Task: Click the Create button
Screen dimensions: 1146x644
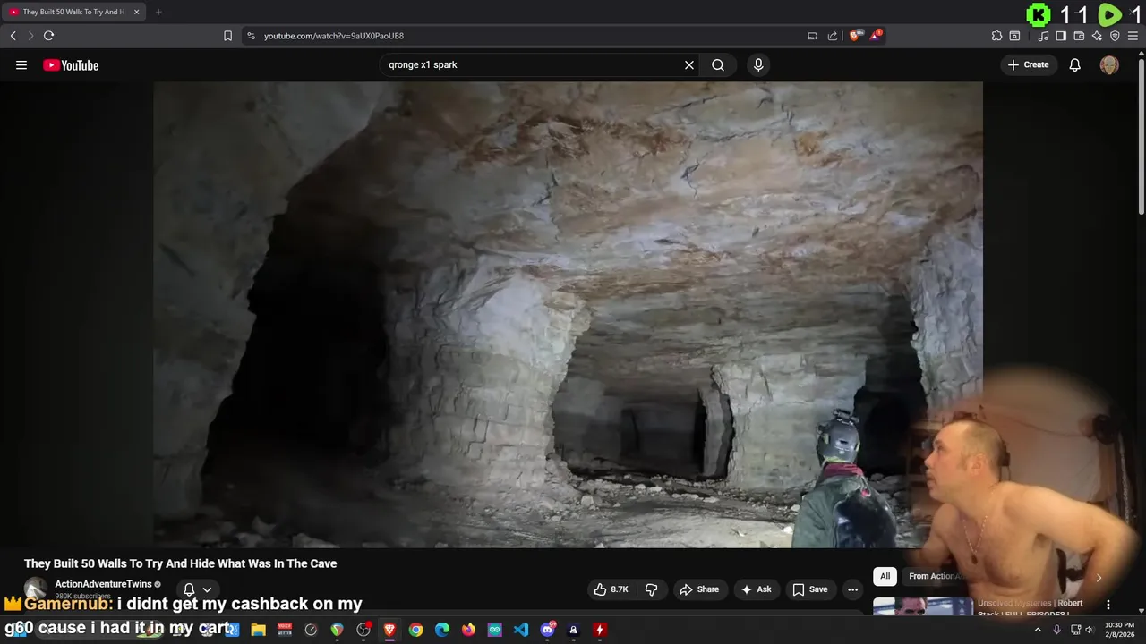Action: (1028, 65)
